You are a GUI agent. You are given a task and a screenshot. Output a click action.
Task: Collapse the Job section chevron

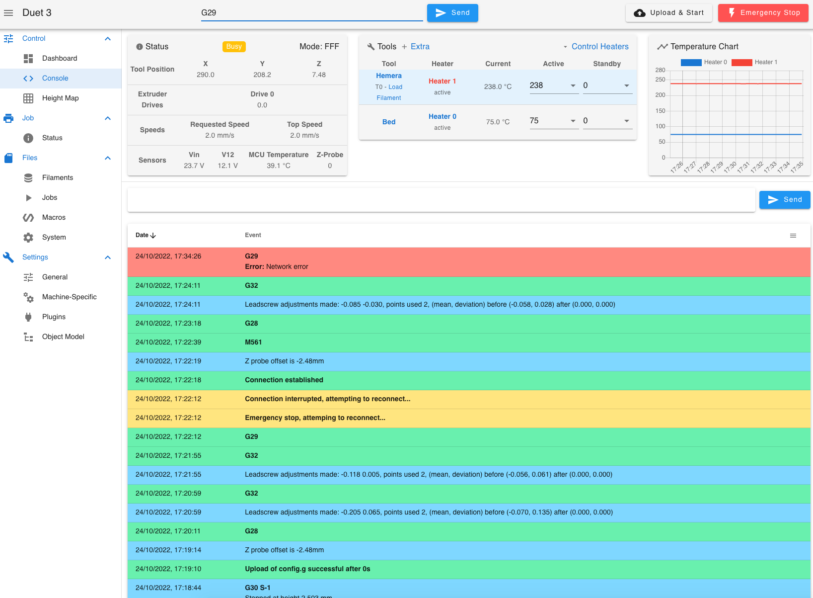coord(108,118)
